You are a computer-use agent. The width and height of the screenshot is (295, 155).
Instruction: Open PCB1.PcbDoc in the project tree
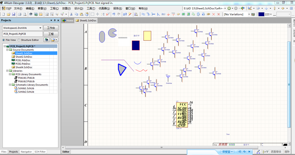coord(23,60)
